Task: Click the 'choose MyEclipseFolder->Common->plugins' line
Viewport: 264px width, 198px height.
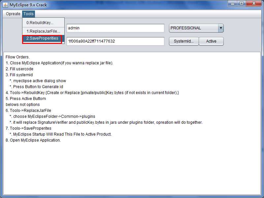Action: tap(52, 116)
